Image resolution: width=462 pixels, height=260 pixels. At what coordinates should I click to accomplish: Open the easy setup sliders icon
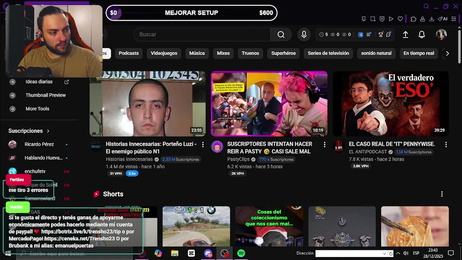(454, 19)
